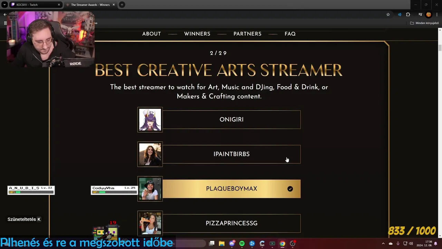The width and height of the screenshot is (442, 249).
Task: Click the page vertical scrollbar thumb
Action: click(x=440, y=48)
